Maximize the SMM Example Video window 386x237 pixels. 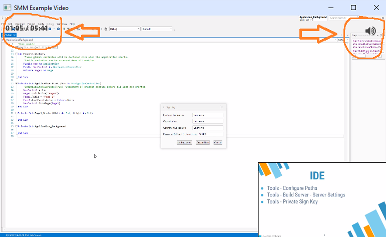353,8
